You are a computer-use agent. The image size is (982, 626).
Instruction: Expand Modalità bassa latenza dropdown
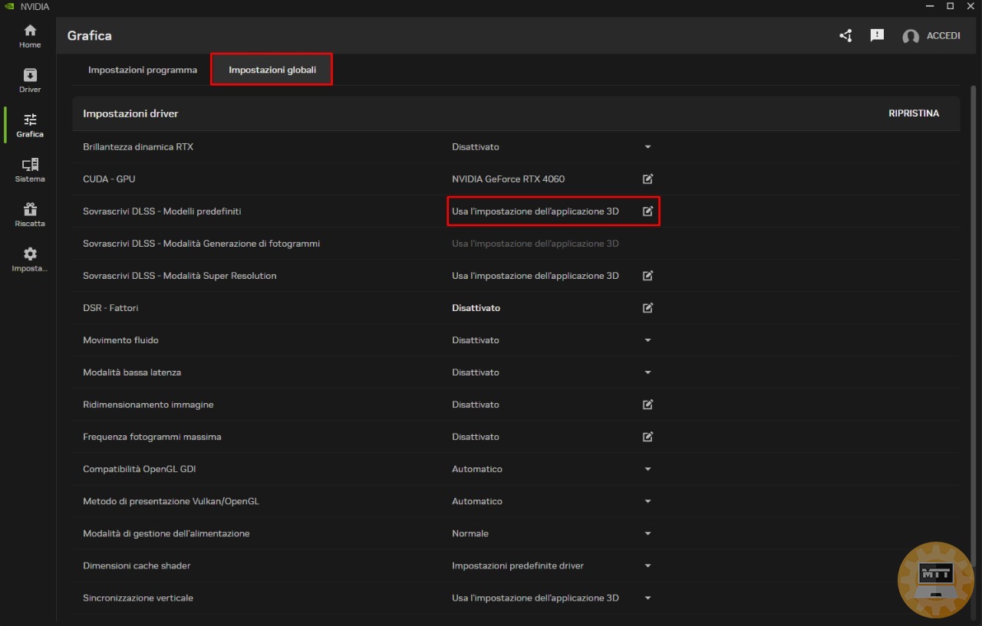tap(648, 372)
